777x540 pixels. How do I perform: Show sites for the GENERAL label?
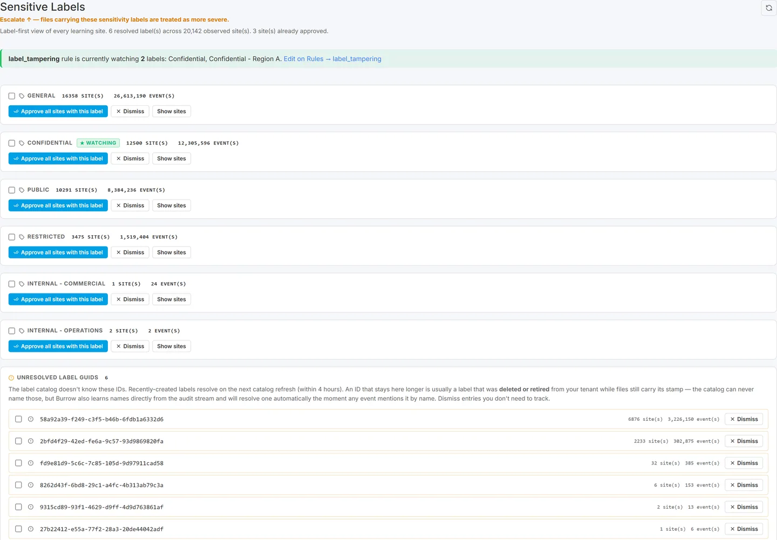(x=172, y=112)
